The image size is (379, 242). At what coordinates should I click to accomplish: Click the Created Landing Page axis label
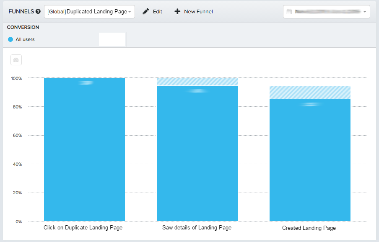pos(309,228)
